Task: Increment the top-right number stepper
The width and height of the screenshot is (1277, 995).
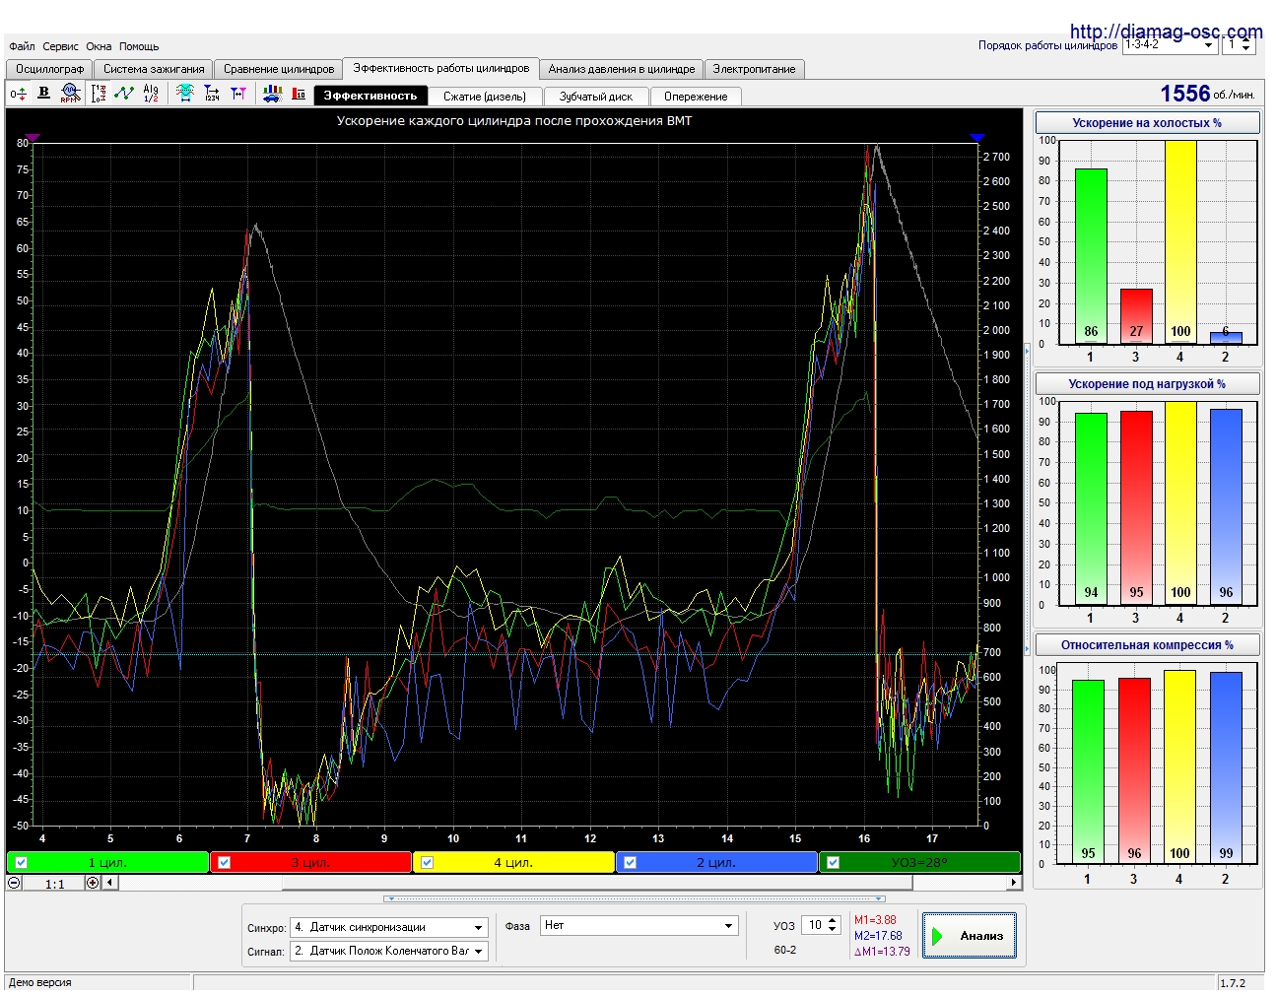Action: click(1247, 41)
